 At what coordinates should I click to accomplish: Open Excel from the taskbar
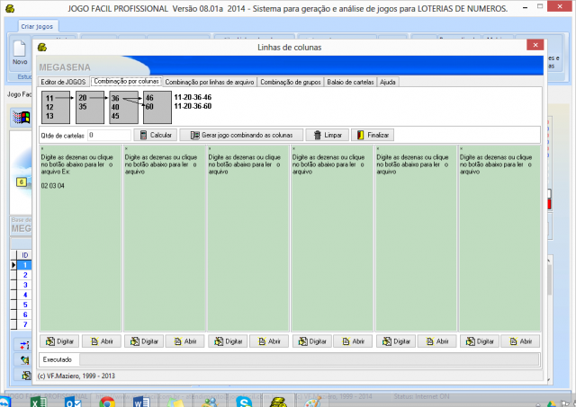point(39,401)
